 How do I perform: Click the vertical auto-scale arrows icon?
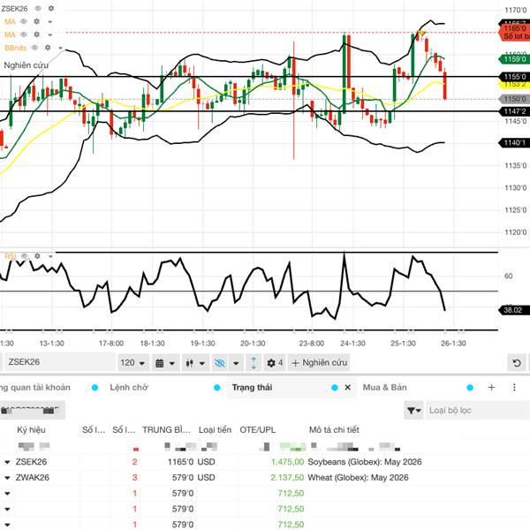click(x=253, y=363)
